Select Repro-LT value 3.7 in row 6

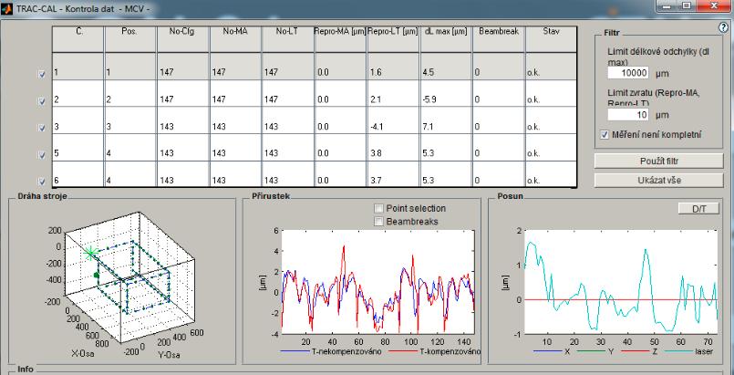(376, 181)
